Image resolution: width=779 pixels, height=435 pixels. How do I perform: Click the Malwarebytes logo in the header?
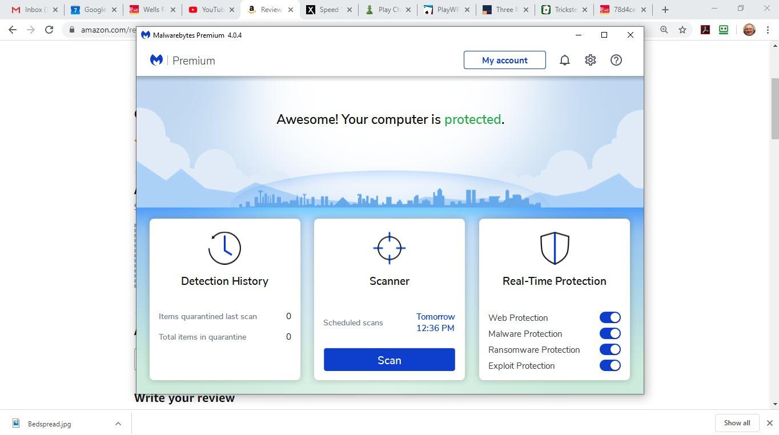pos(156,59)
